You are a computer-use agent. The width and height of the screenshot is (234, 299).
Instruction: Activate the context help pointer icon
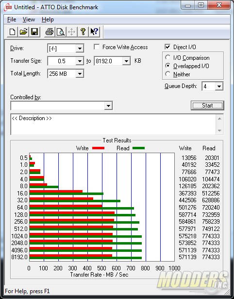(x=94, y=32)
